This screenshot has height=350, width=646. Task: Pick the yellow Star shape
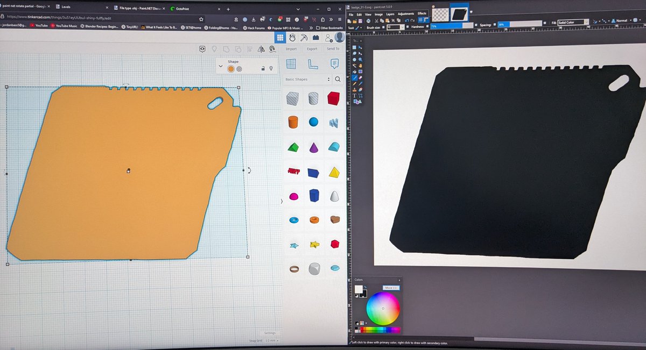tap(314, 245)
